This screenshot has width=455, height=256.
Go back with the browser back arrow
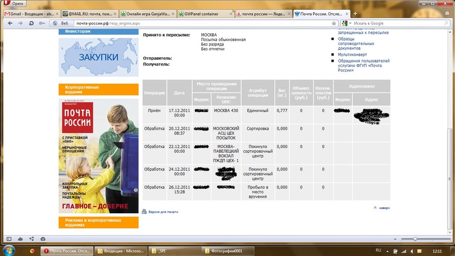point(10,23)
